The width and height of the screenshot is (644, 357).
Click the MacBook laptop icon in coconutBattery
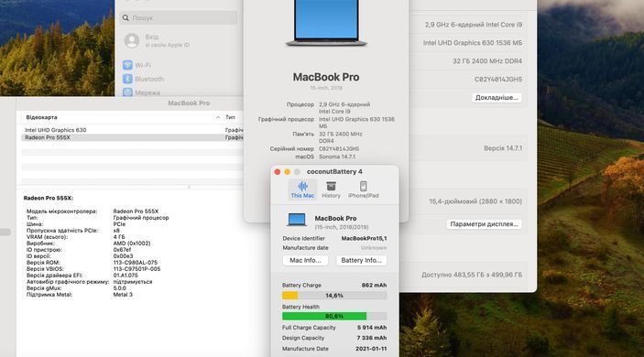(x=297, y=220)
